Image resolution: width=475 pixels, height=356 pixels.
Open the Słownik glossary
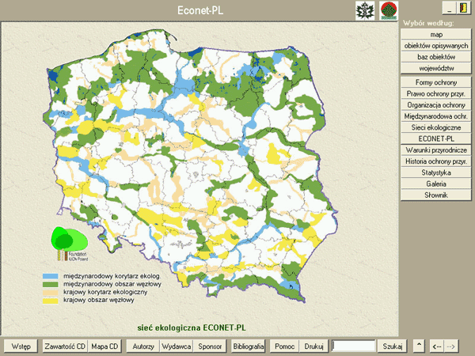pos(436,195)
